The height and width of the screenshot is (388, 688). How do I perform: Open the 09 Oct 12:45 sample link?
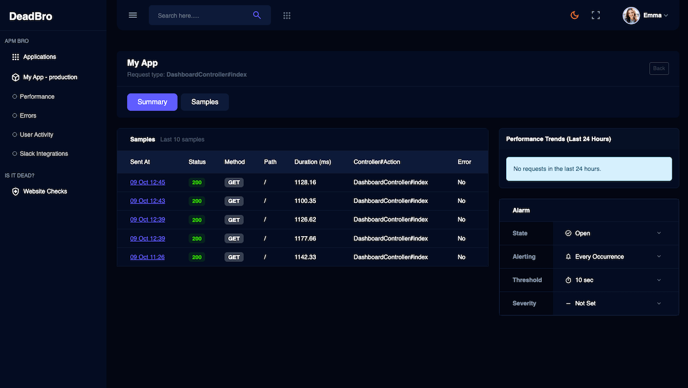(147, 182)
